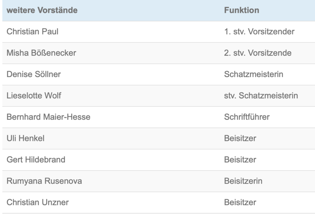The width and height of the screenshot is (315, 214).
Task: Select the Christian Unzner entry
Action: tap(38, 202)
